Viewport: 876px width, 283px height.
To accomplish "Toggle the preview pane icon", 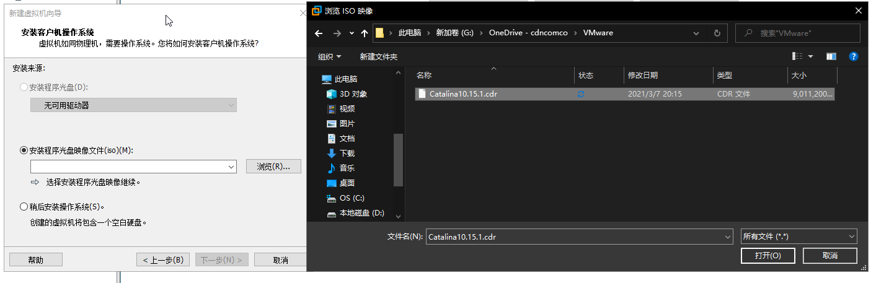I will pos(831,56).
